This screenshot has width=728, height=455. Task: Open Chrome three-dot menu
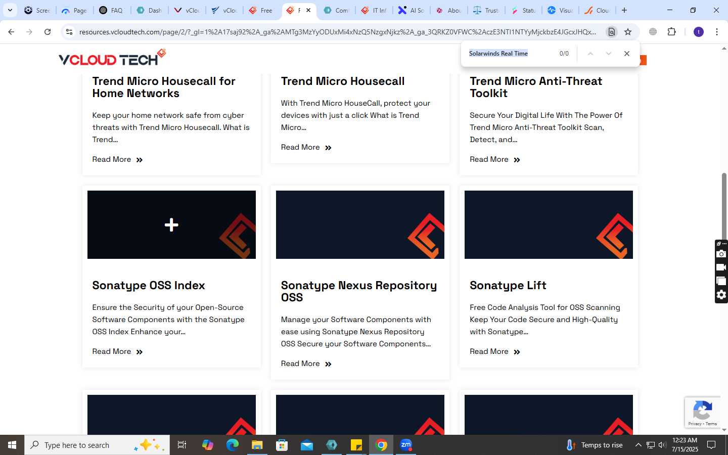[x=717, y=32]
